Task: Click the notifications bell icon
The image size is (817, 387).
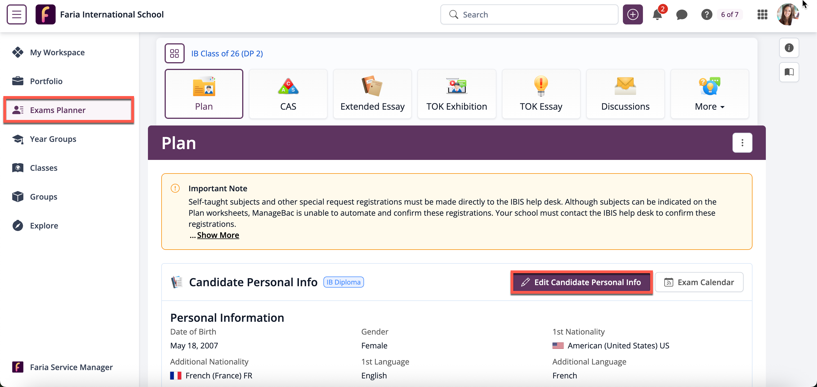Action: coord(657,14)
